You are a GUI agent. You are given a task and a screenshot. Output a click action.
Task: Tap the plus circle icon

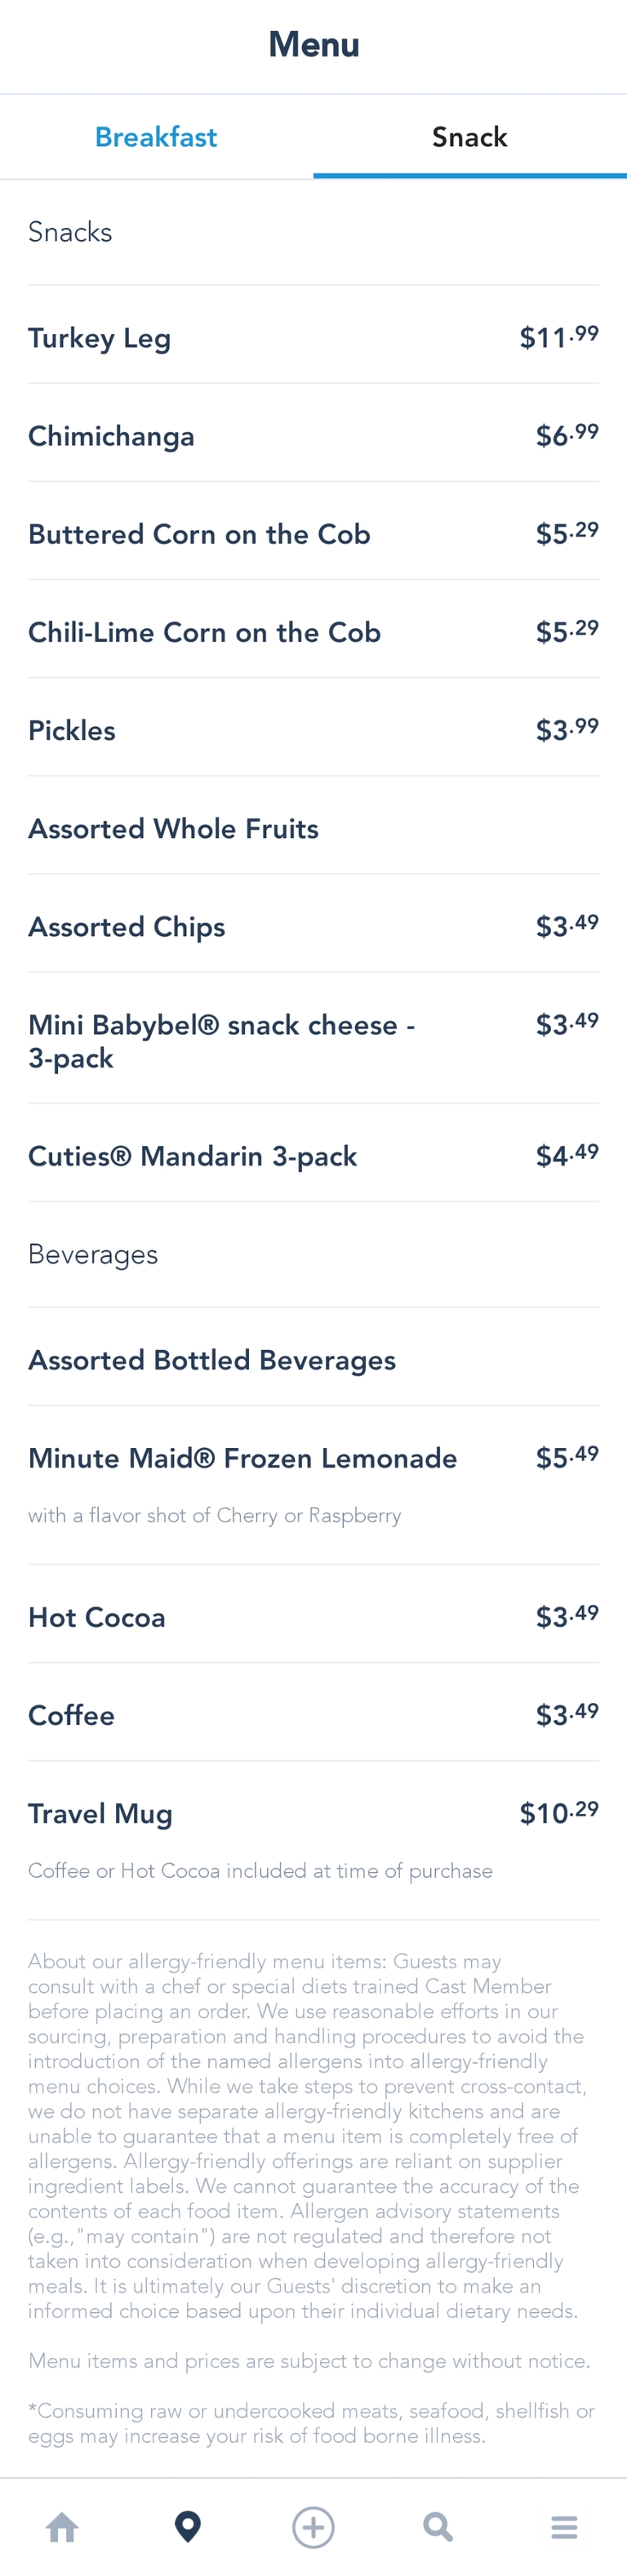[x=313, y=2527]
